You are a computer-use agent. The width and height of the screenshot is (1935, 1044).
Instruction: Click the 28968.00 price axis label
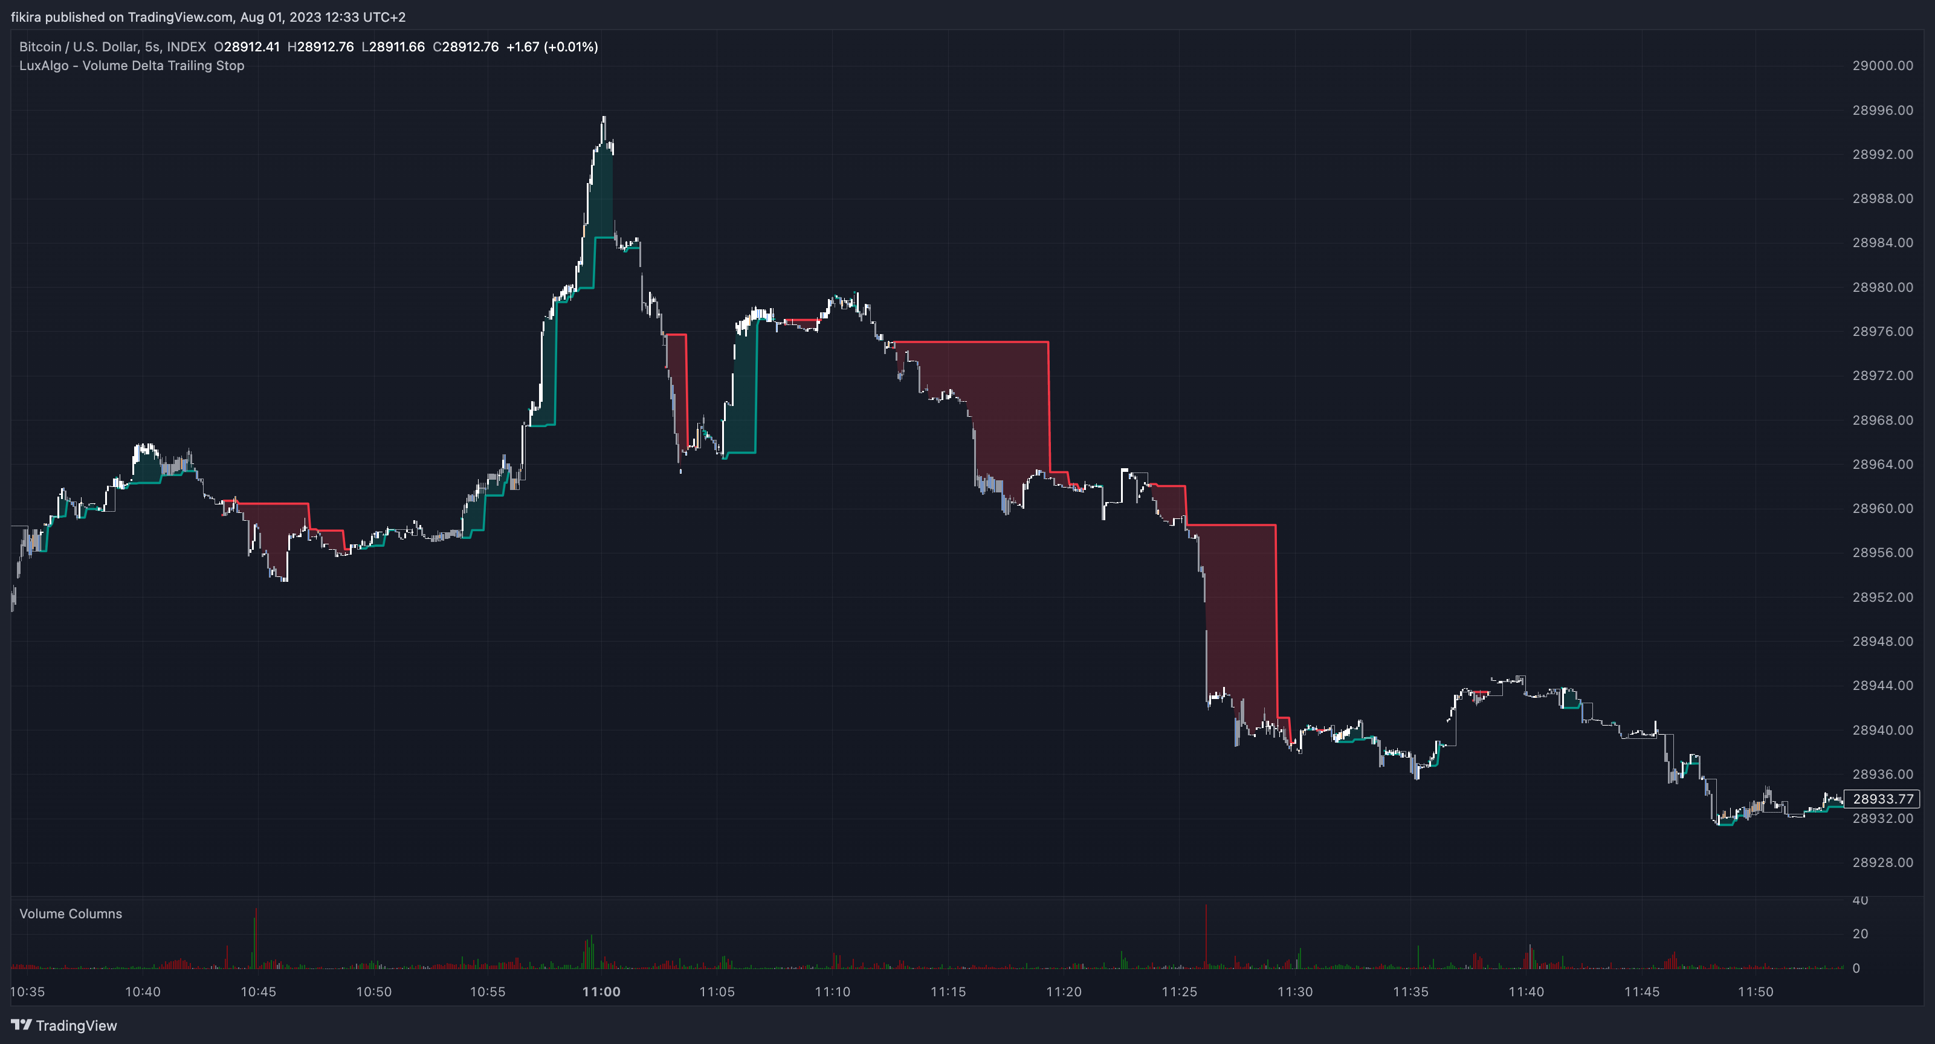[x=1882, y=420]
